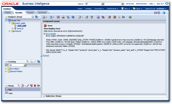This screenshot has height=104, width=172.
Task: Click the search go arrow button
Action: pyautogui.click(x=123, y=4)
